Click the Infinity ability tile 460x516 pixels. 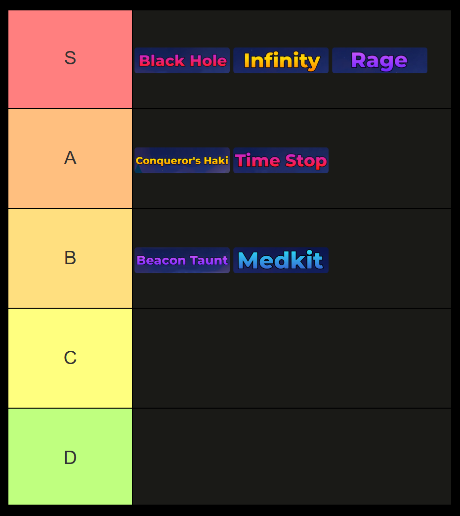[281, 60]
